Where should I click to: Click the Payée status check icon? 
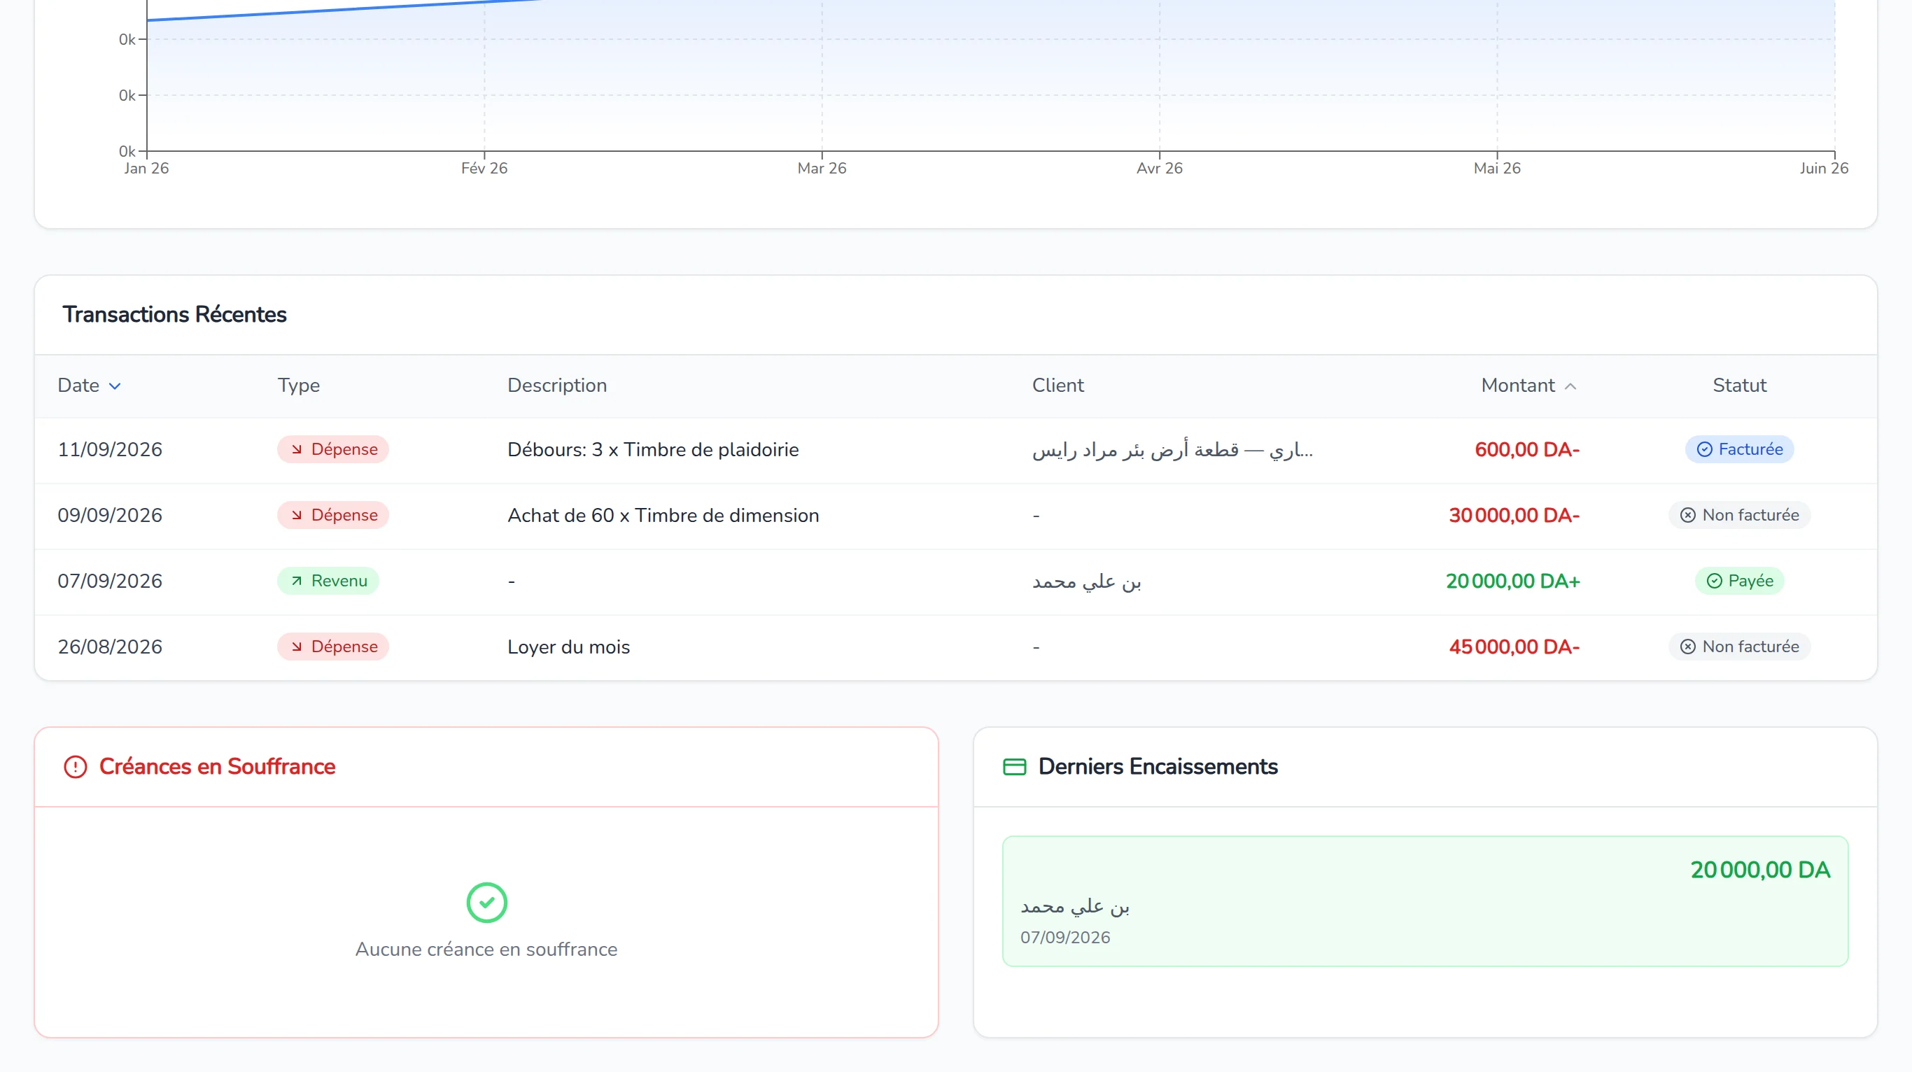[1715, 581]
